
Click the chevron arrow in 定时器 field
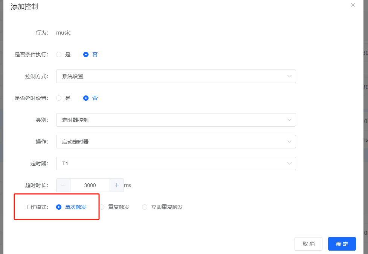pos(289,163)
